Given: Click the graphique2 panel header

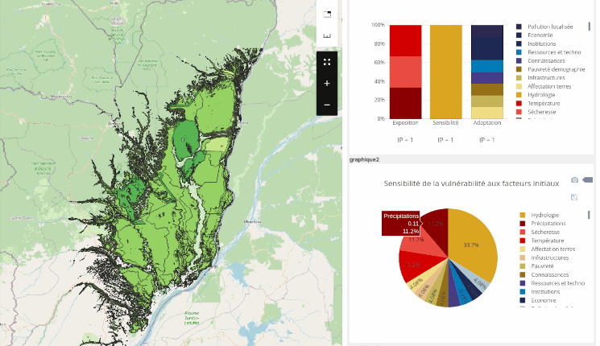Looking at the screenshot, I should click(364, 159).
